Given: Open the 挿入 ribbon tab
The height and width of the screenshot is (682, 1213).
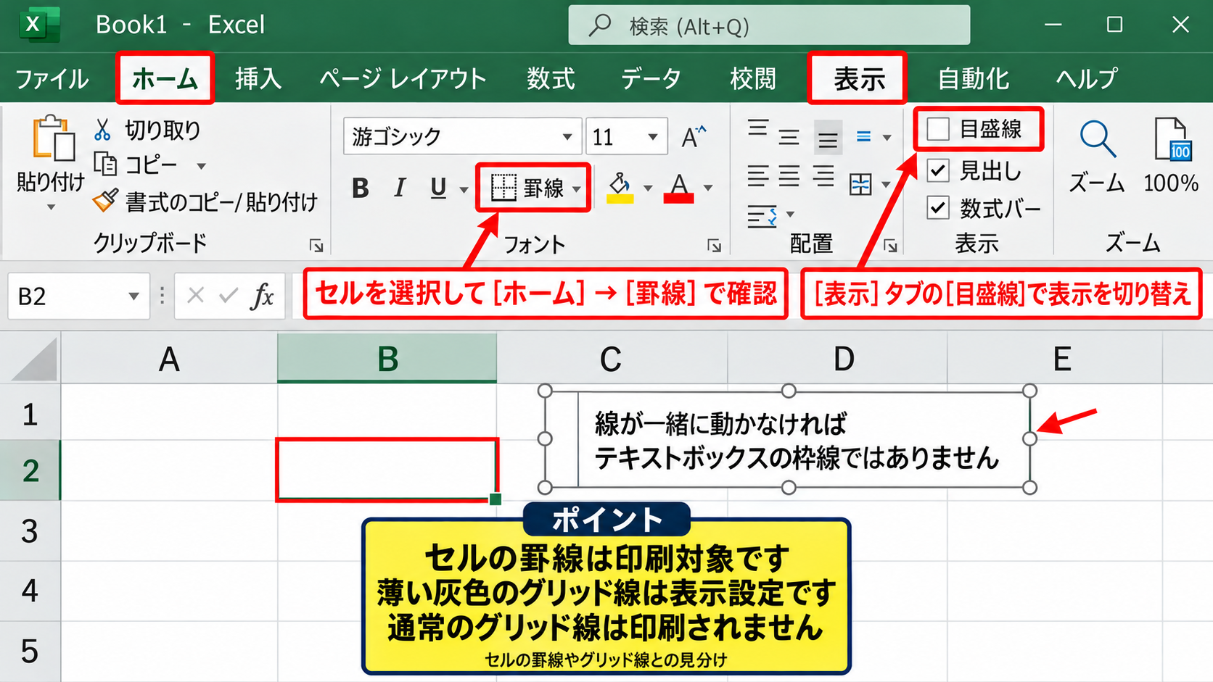Looking at the screenshot, I should (x=258, y=78).
